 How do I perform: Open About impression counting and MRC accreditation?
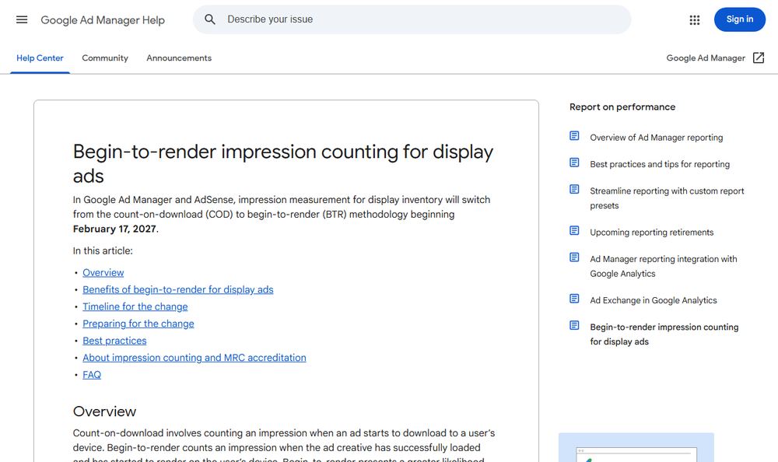(194, 357)
